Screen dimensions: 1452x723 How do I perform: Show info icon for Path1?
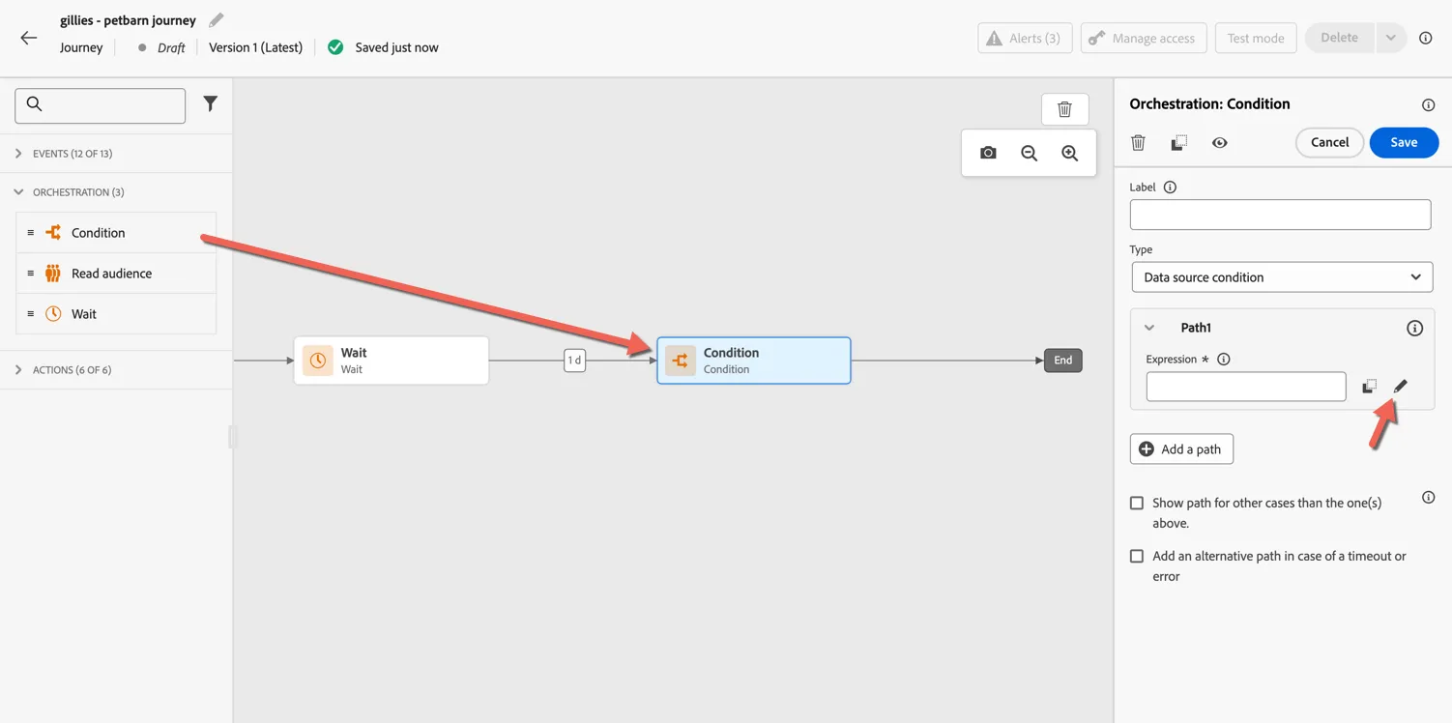pos(1414,328)
